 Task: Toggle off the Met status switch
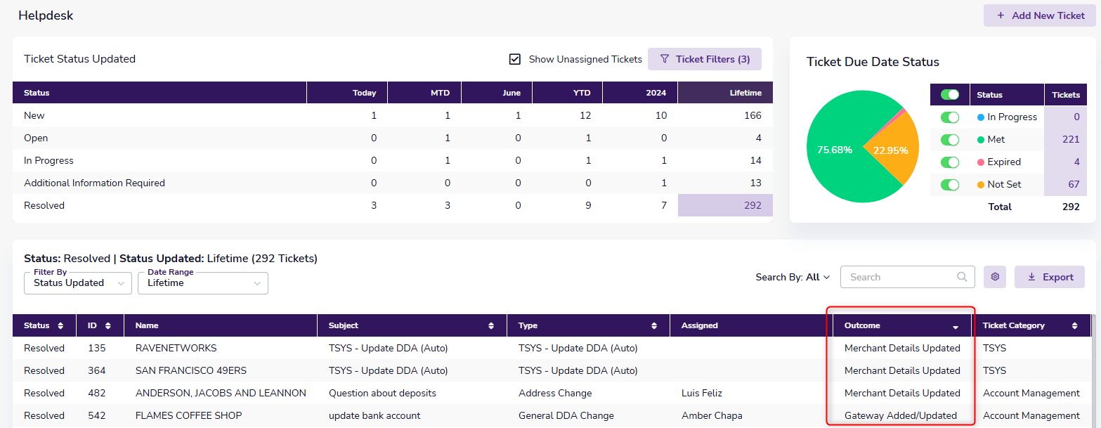point(950,139)
